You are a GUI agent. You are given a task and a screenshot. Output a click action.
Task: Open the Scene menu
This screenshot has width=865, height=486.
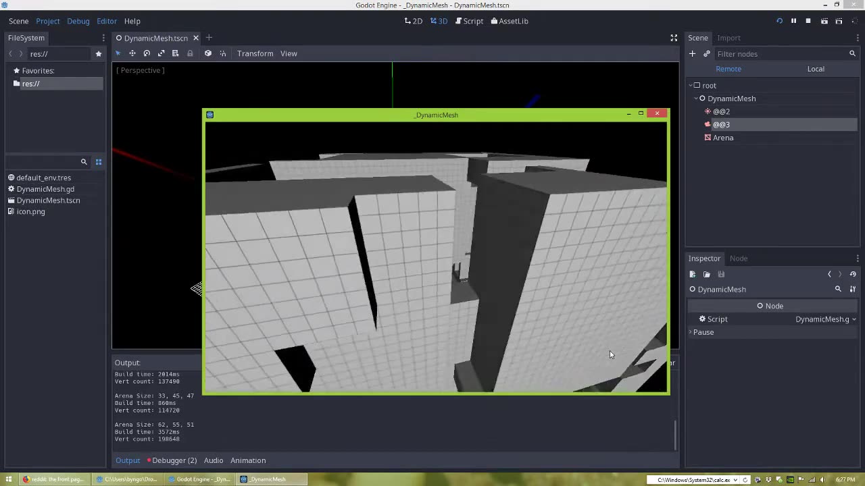click(18, 21)
